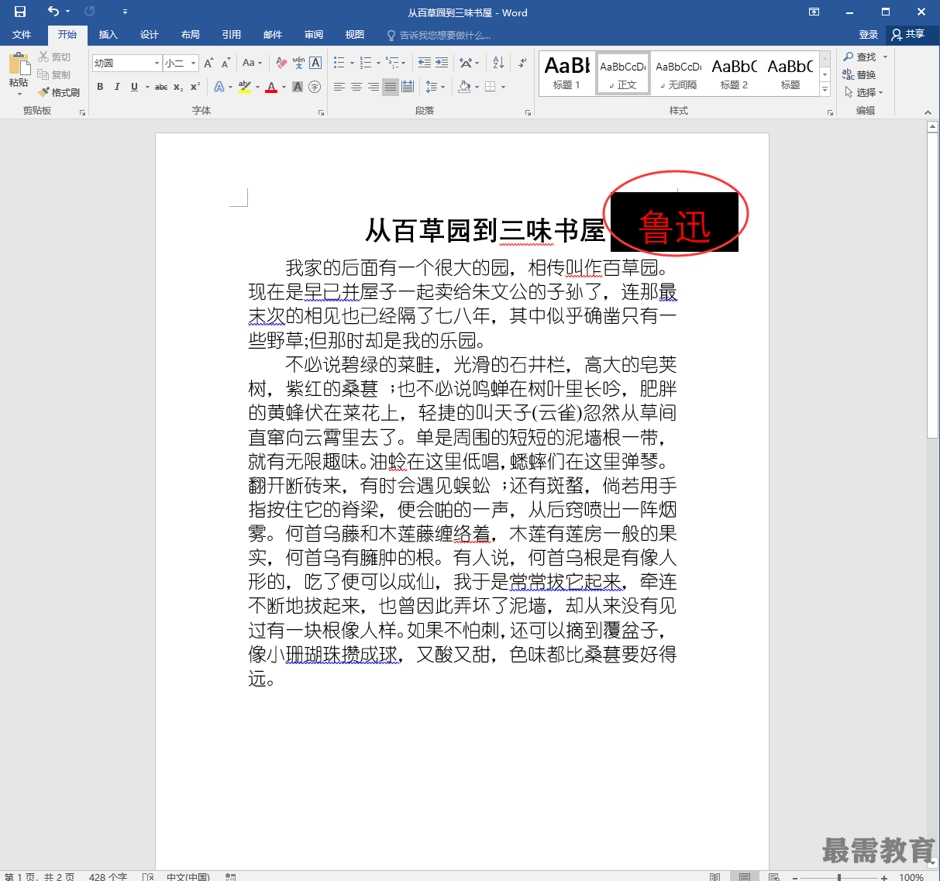
Task: Align text to the left
Action: 339,87
